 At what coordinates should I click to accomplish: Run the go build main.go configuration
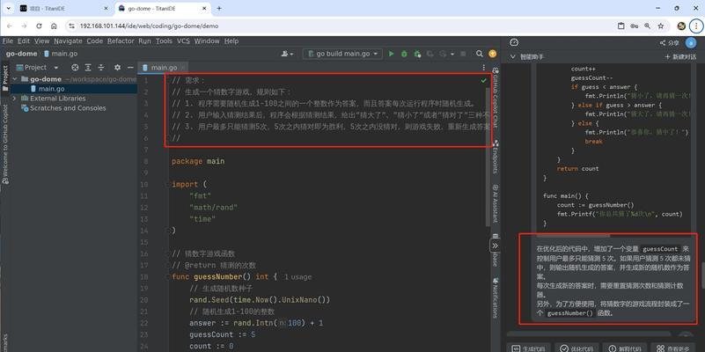pyautogui.click(x=391, y=54)
